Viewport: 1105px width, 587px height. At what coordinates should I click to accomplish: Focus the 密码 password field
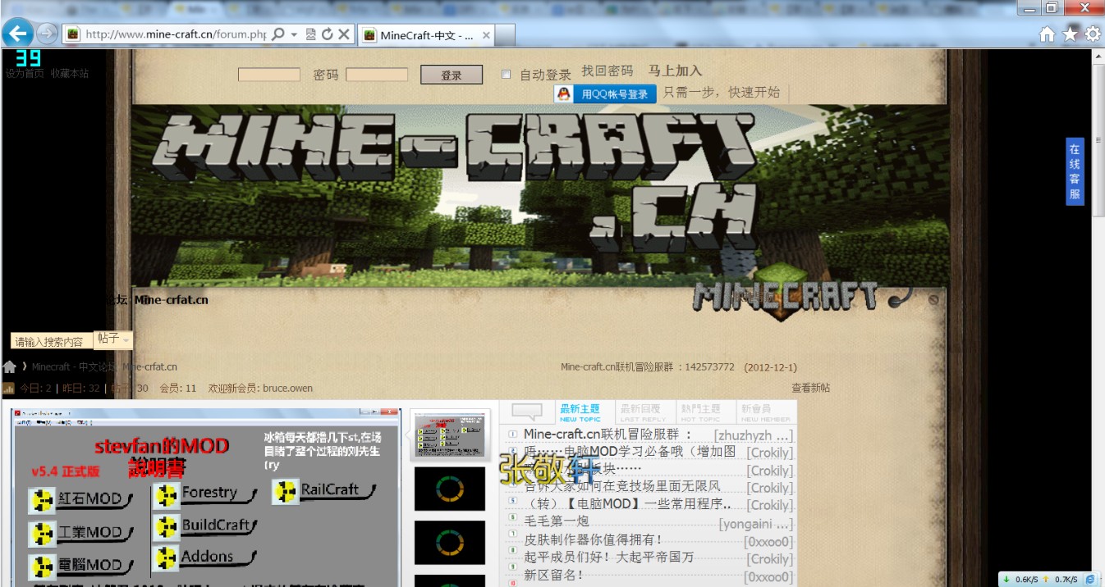coord(377,75)
